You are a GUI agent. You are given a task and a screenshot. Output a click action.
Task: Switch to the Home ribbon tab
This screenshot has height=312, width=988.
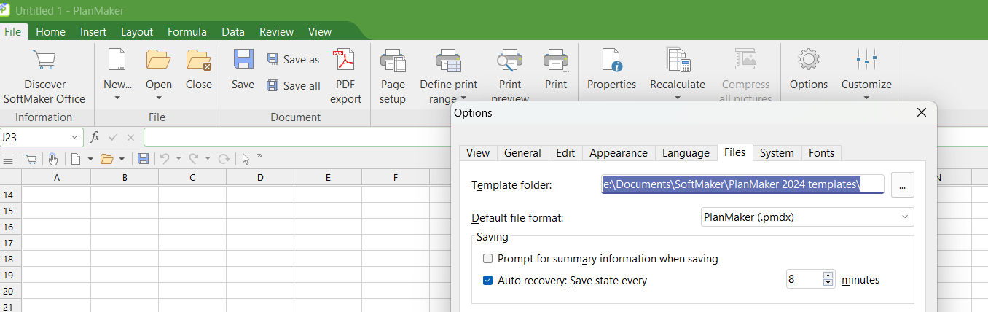click(50, 31)
